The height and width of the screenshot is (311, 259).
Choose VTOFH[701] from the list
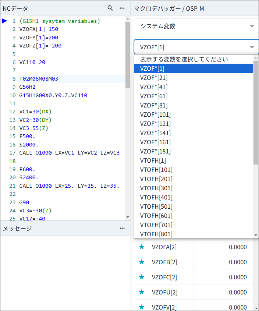tap(194, 225)
